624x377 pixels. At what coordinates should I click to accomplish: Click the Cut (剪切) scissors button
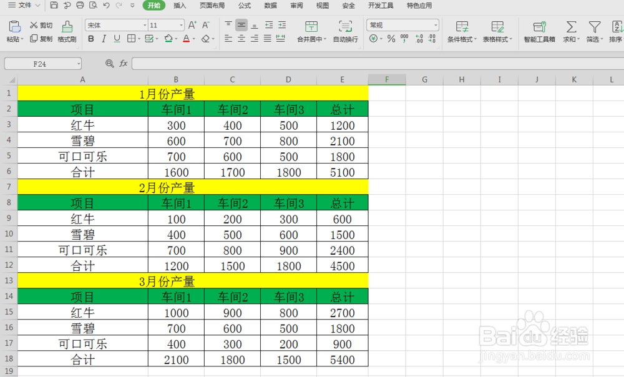41,25
